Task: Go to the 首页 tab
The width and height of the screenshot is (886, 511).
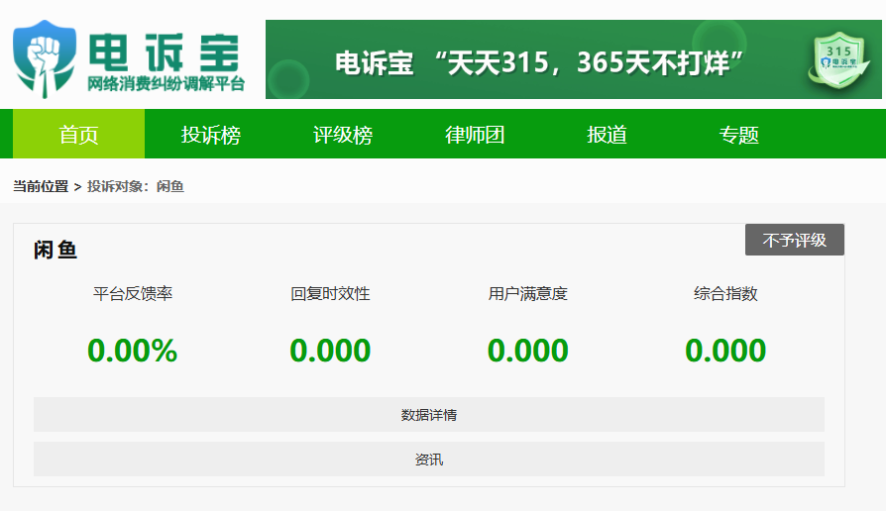Action: pos(78,135)
